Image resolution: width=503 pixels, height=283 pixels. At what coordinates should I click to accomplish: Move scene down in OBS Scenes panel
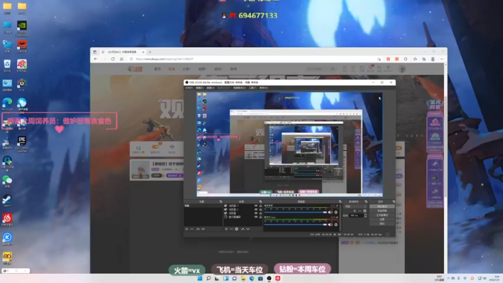point(203,229)
